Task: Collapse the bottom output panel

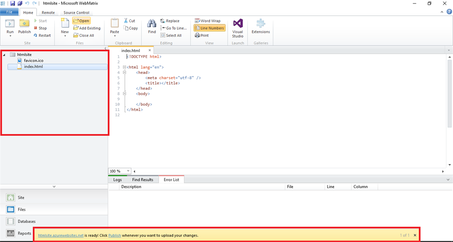Action: point(449,179)
